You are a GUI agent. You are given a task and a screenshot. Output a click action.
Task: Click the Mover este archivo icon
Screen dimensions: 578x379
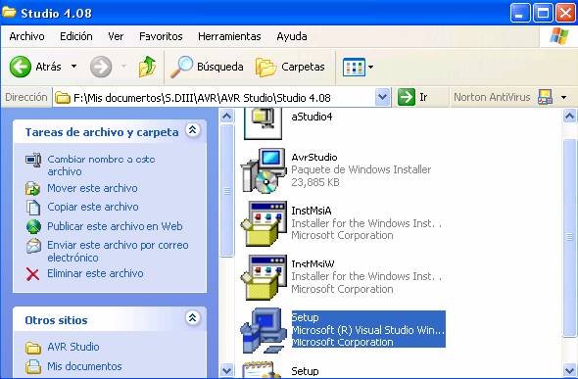click(32, 189)
